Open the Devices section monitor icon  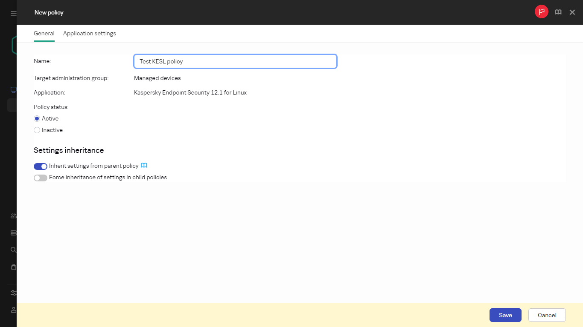pyautogui.click(x=12, y=89)
